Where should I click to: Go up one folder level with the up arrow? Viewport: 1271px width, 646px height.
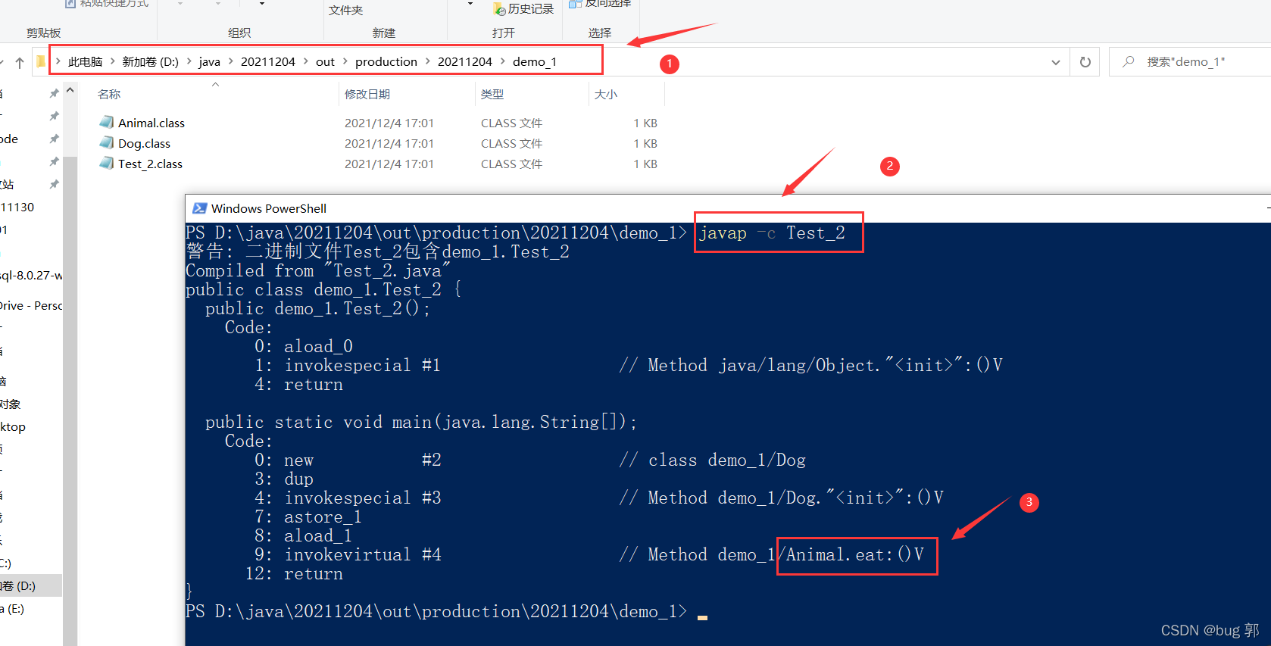coord(20,62)
